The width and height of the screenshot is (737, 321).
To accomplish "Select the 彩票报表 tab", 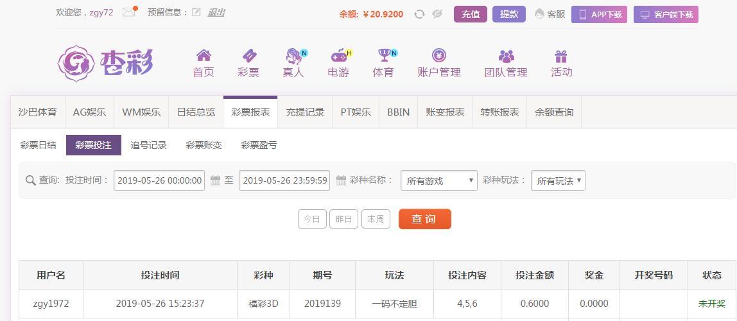I will click(x=250, y=112).
